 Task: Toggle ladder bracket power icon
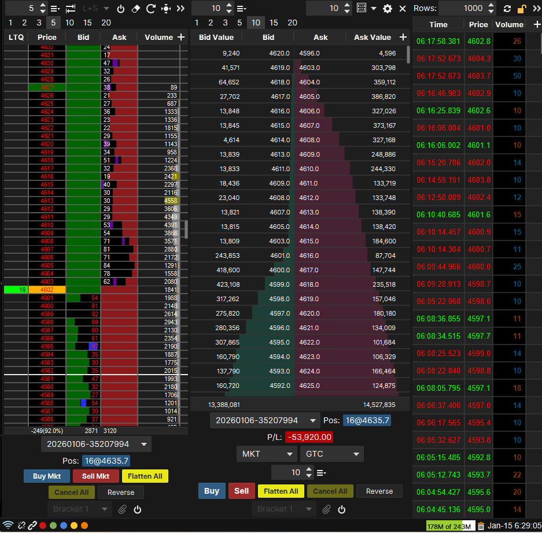[x=138, y=509]
